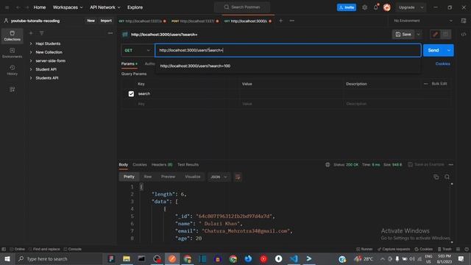Open the Collections sidebar panel
Image resolution: width=471 pixels, height=265 pixels.
pos(12,35)
